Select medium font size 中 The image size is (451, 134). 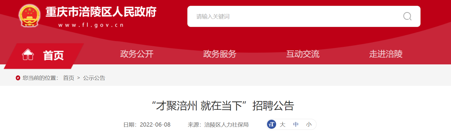pyautogui.click(x=296, y=125)
